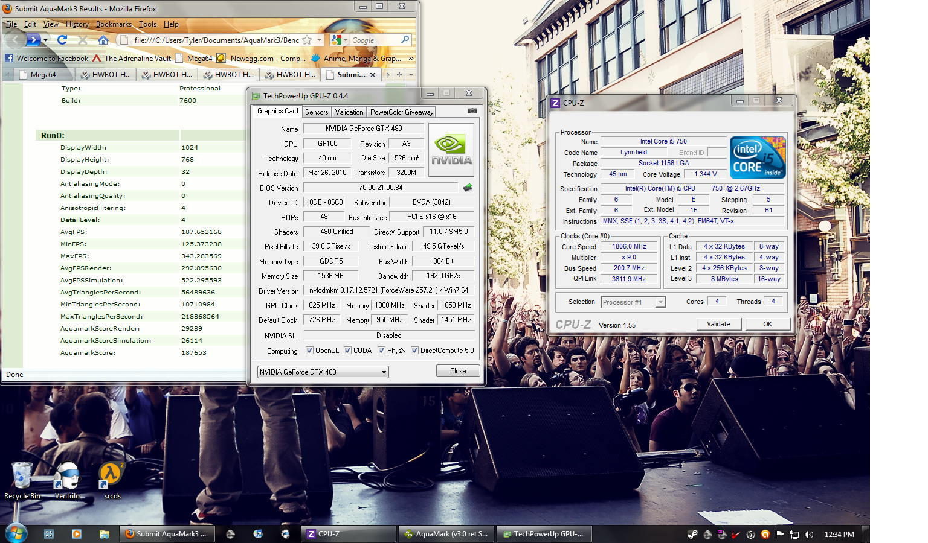Screen dimensions: 928x543
Task: Open a new Firefox tab
Action: pos(399,75)
